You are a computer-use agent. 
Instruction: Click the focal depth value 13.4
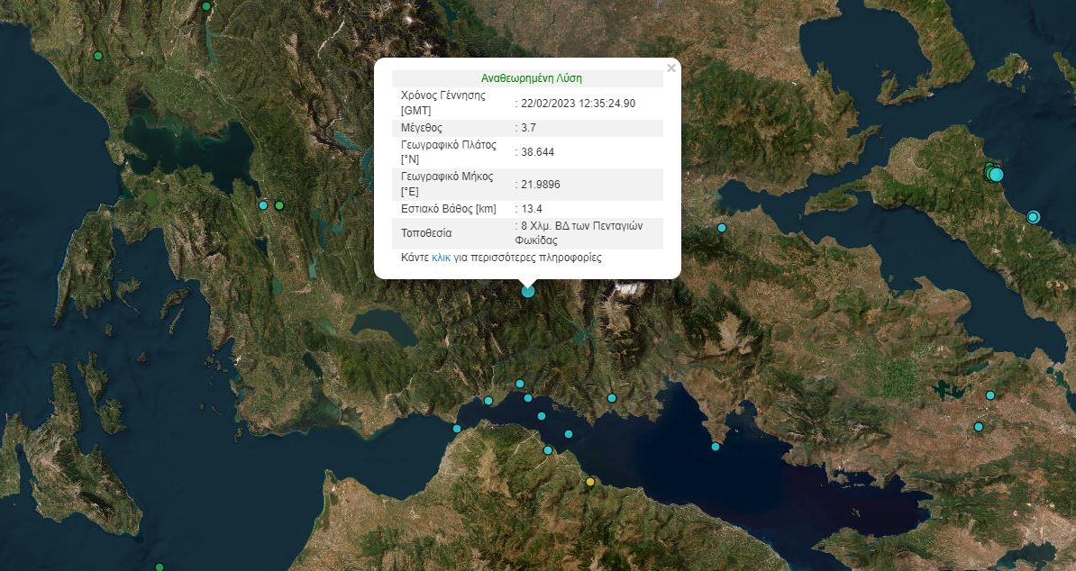pyautogui.click(x=532, y=209)
